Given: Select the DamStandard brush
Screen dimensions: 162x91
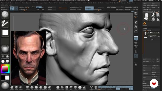Looking at the screenshot, I should (x=45, y=88).
